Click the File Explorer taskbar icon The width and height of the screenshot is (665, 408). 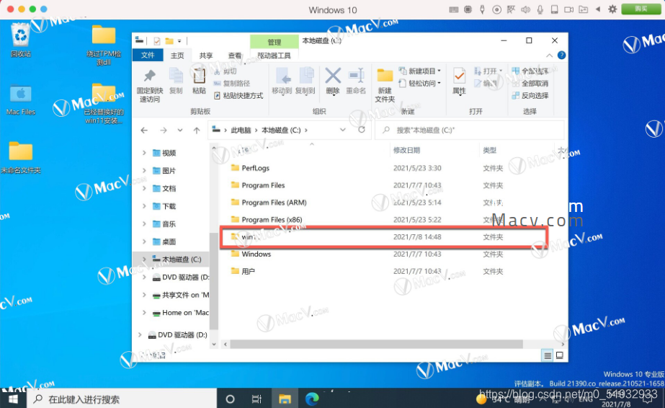tap(285, 399)
